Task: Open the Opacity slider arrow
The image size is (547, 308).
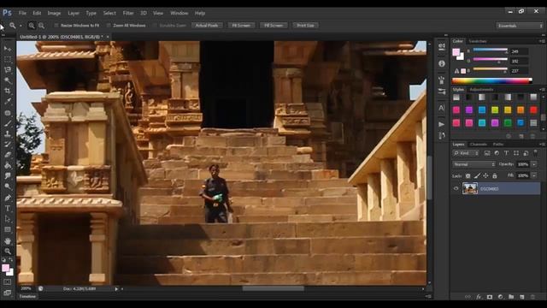Action: point(534,164)
